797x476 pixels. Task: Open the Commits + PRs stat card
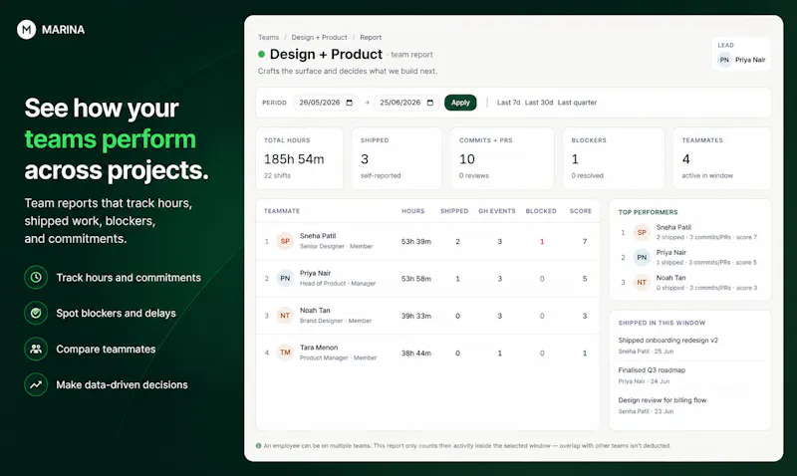point(502,158)
